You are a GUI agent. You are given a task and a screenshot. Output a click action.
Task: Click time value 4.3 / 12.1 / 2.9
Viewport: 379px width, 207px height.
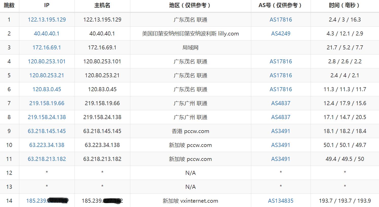tap(345, 34)
